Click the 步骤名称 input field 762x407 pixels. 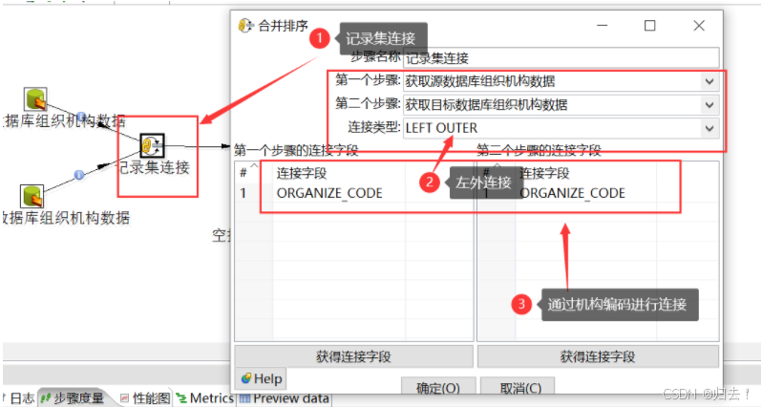(x=561, y=58)
